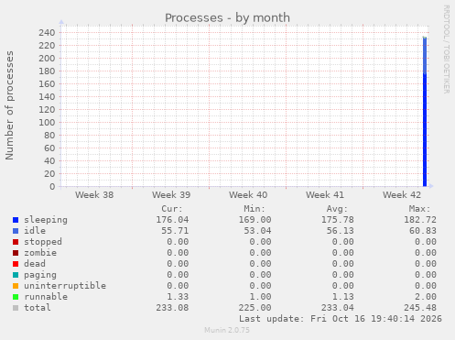Click total current value 233.08
This screenshot has height=340, width=455.
pos(172,308)
